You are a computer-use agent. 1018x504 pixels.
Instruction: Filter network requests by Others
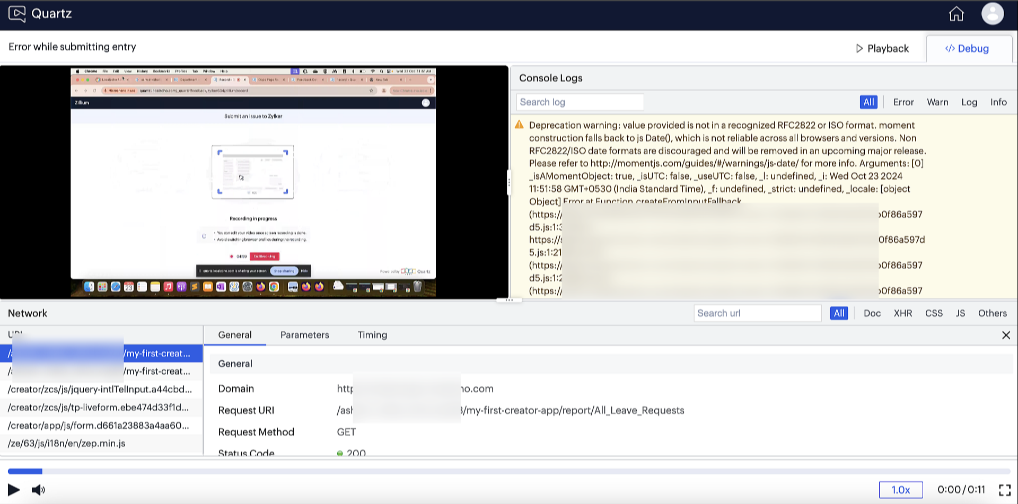point(992,313)
